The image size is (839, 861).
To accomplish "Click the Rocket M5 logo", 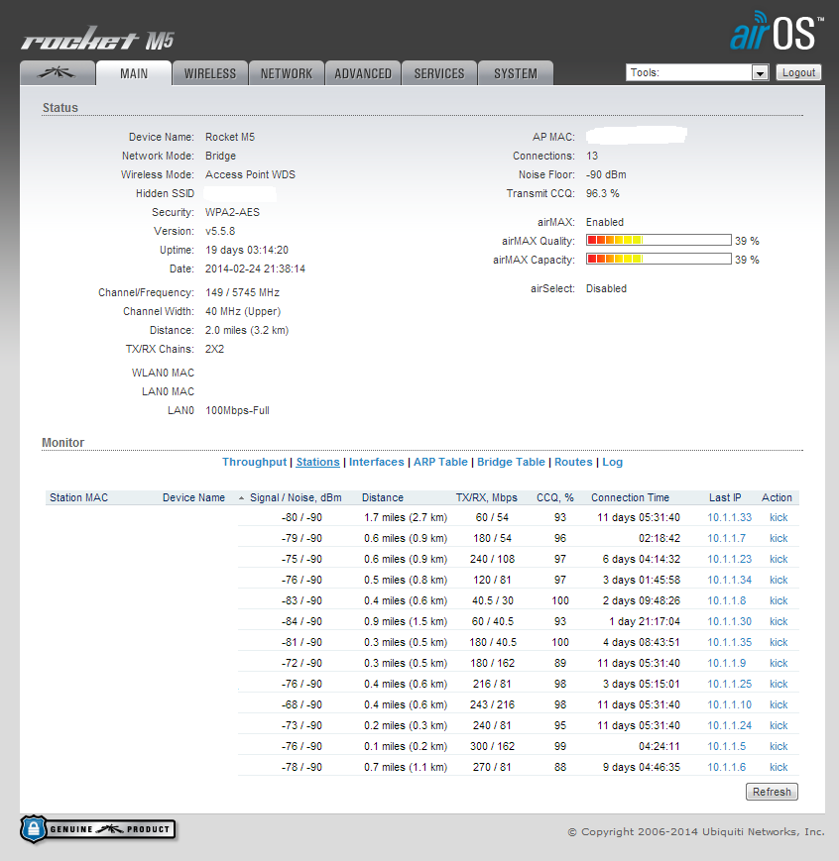I will pos(98,39).
